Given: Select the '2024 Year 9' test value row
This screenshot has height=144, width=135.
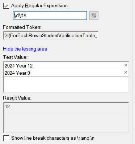Looking at the screenshot, I should (x=66, y=73).
